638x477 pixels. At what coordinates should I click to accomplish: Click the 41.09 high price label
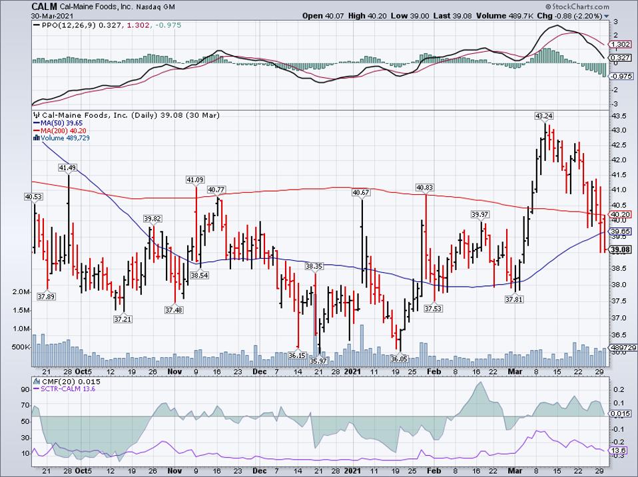pyautogui.click(x=195, y=180)
